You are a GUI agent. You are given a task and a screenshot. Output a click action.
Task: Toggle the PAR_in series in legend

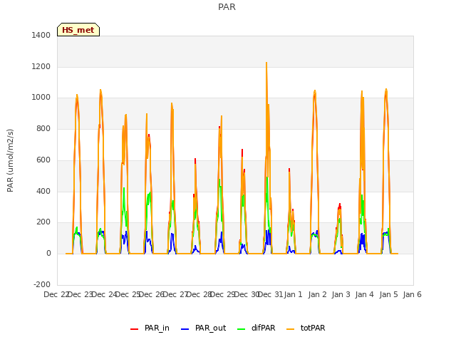tap(150, 328)
